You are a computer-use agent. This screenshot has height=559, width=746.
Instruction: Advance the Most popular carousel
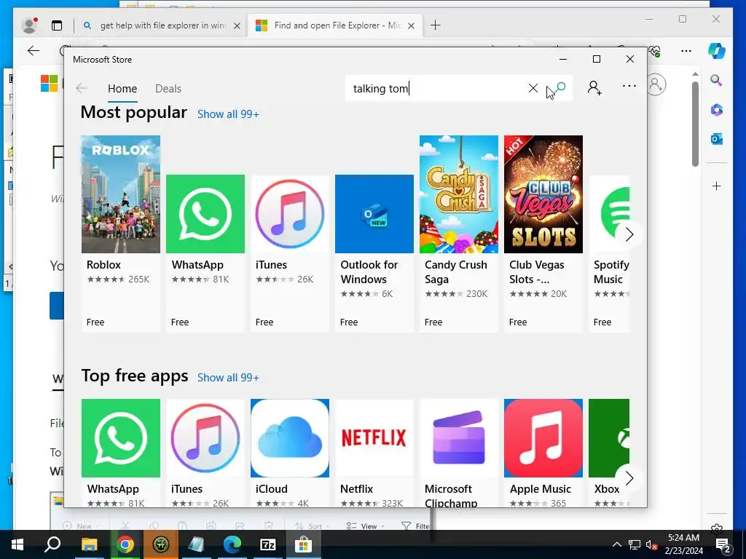coord(629,234)
